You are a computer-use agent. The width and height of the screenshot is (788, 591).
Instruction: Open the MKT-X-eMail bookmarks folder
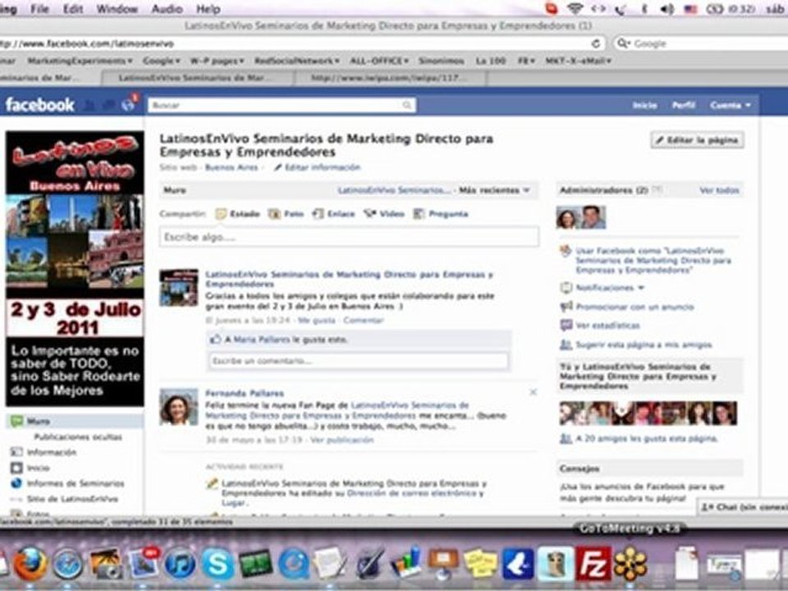tap(578, 61)
